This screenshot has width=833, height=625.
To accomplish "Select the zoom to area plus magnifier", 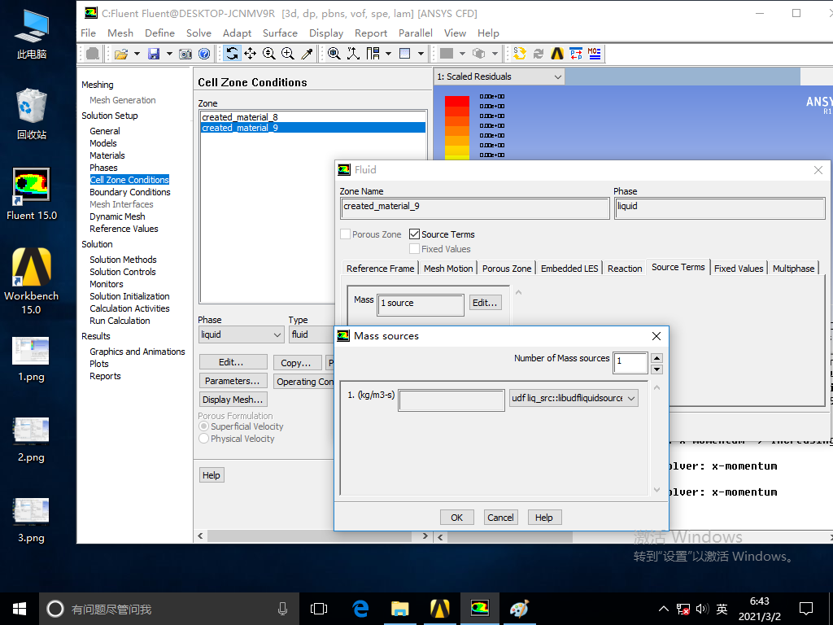I will tap(288, 54).
